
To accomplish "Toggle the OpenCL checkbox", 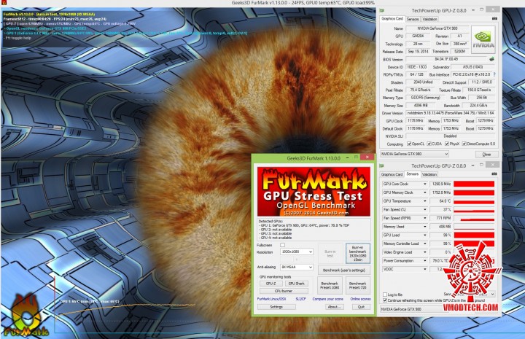I will pyautogui.click(x=409, y=144).
